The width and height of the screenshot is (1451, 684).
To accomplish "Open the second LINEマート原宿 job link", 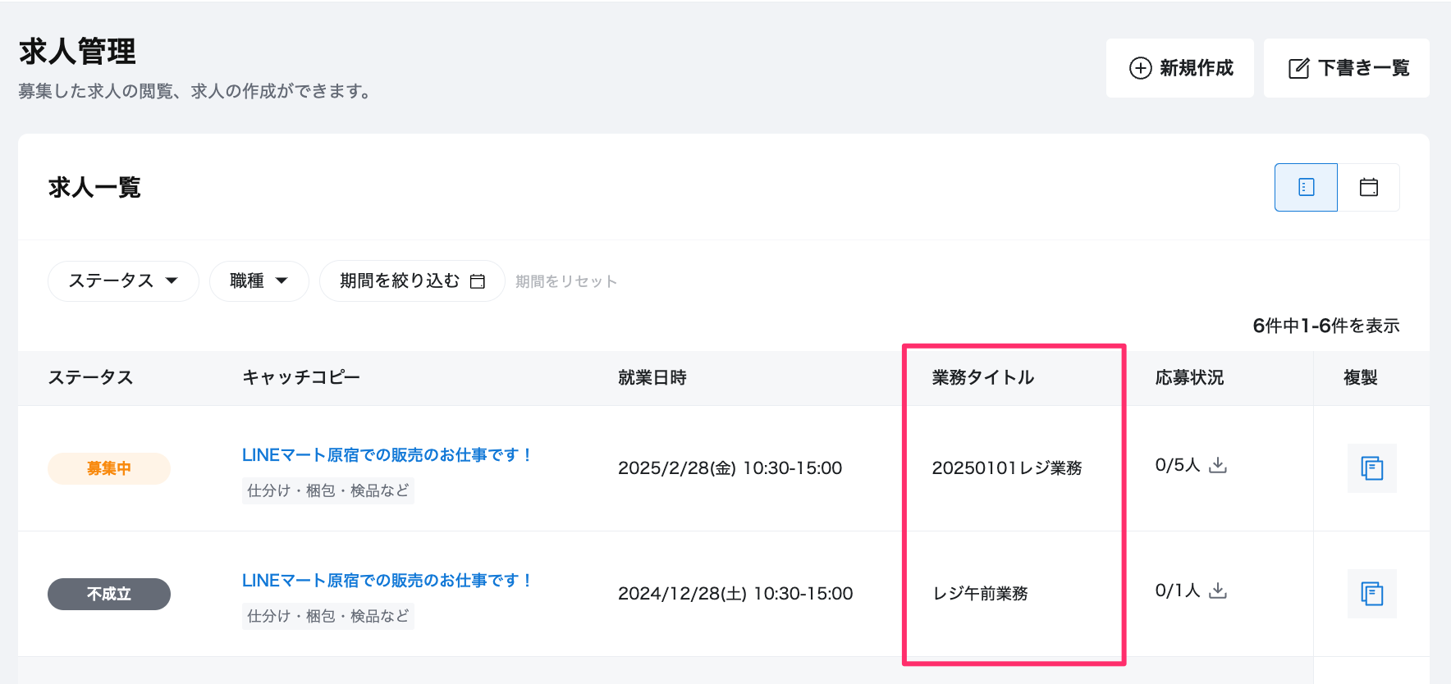I will pyautogui.click(x=387, y=580).
